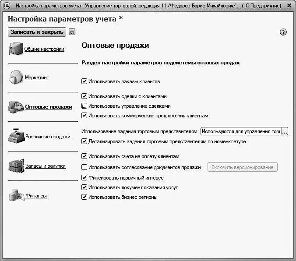
Task: Toggle Фиксировать первичный интерес checkbox
Action: 85,178
